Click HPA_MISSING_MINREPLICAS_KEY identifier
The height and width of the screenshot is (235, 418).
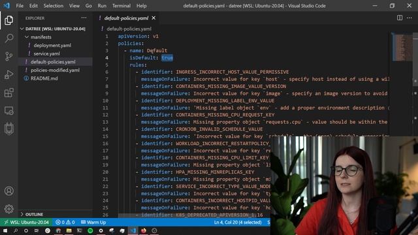pos(215,172)
